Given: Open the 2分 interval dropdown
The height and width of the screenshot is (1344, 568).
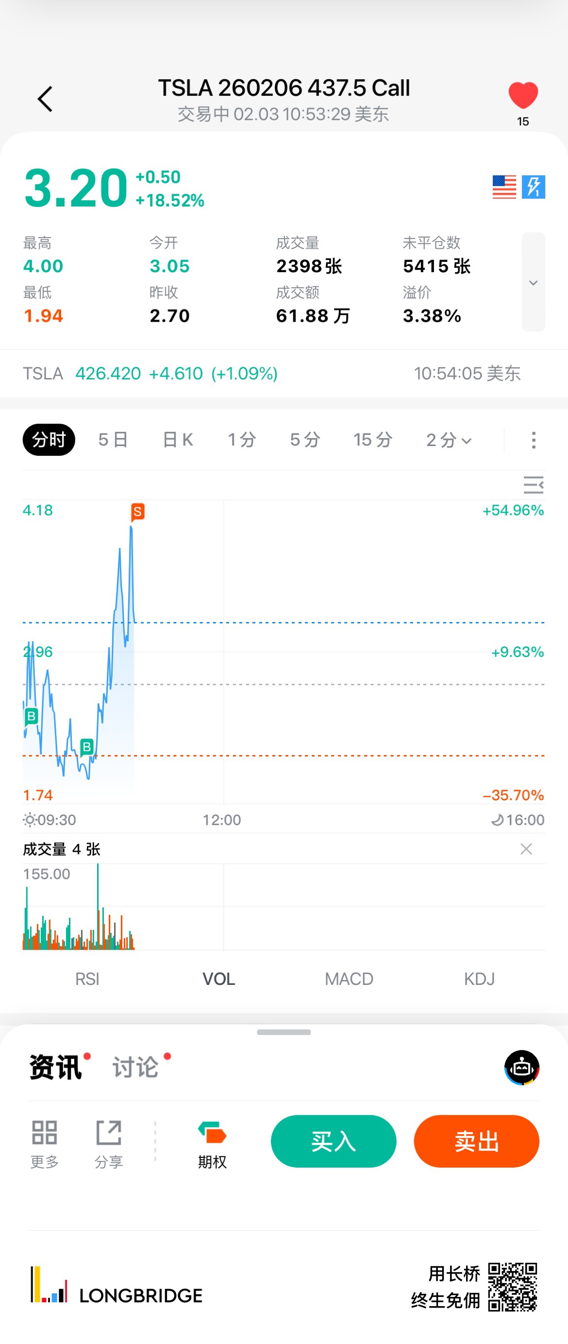Looking at the screenshot, I should pos(449,440).
